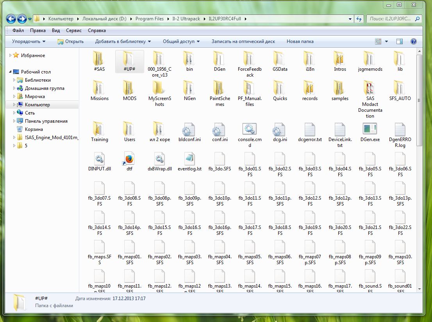Viewport: 432px width, 322px height.
Task: Select the dtf Firefox shortcut icon
Action: [x=129, y=159]
